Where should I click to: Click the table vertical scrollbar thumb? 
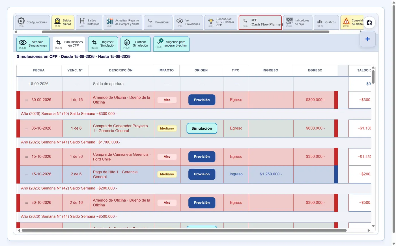coord(373,77)
